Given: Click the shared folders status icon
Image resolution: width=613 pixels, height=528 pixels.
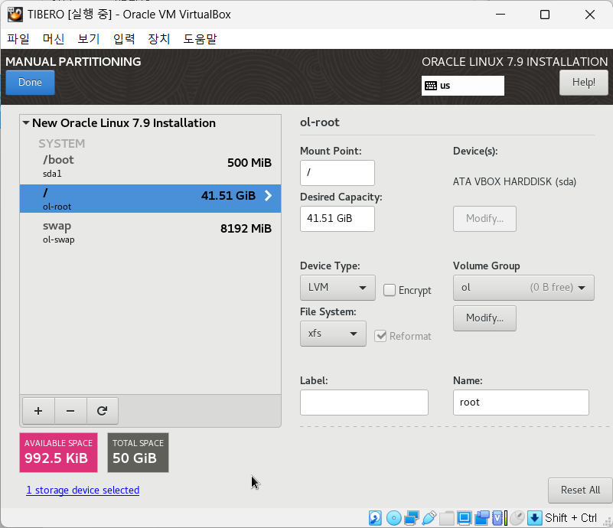Looking at the screenshot, I should tap(446, 518).
